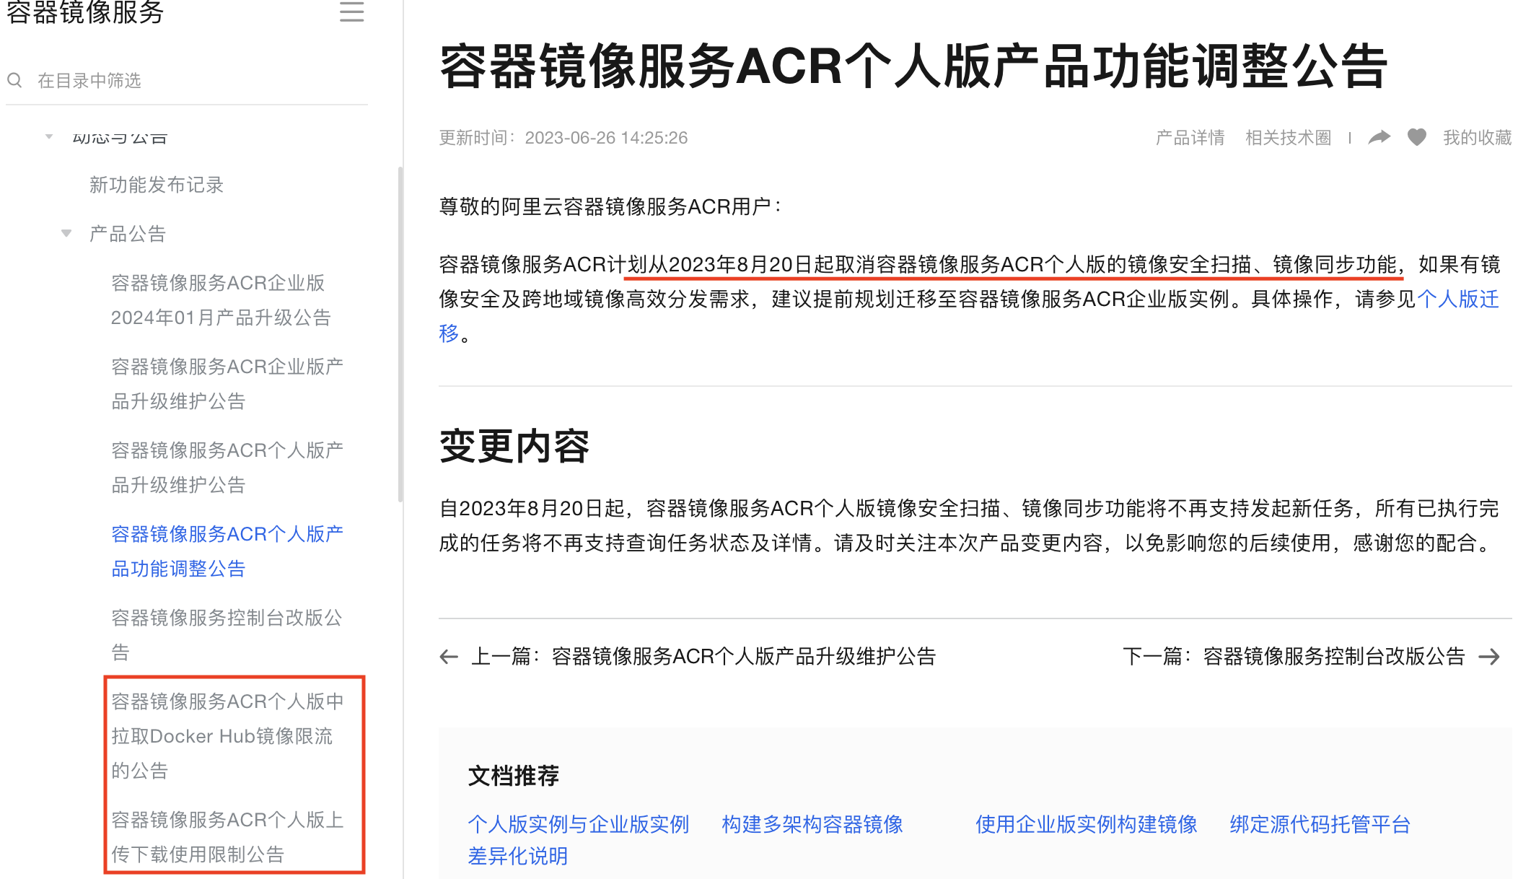Screen dimensions: 1531x879
Task: Open 使用企业版实例构建镜像 recommendation
Action: tap(1087, 824)
